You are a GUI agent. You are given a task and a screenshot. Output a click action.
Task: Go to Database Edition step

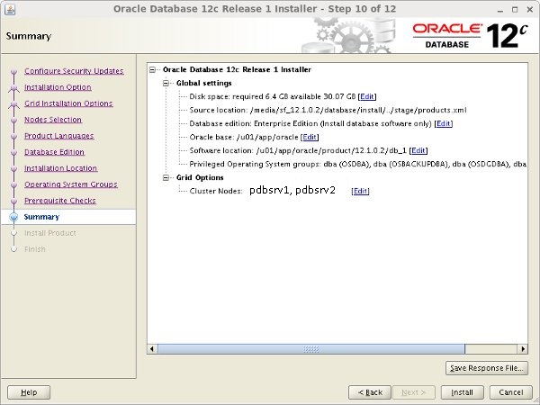(x=54, y=152)
